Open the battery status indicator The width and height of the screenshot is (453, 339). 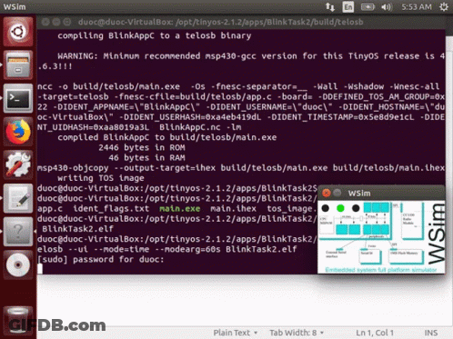(367, 6)
